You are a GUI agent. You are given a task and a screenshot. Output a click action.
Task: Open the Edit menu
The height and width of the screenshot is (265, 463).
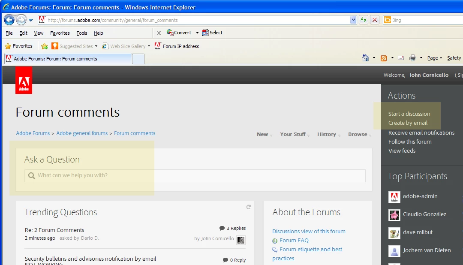point(23,33)
